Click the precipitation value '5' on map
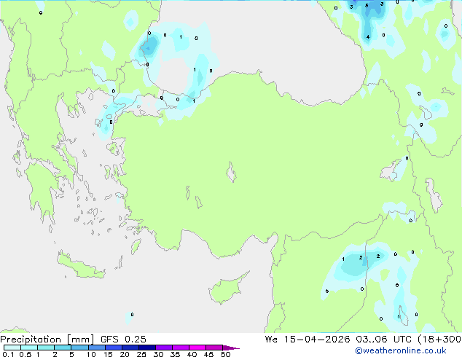Screen dimensions: 462x357 367,6
